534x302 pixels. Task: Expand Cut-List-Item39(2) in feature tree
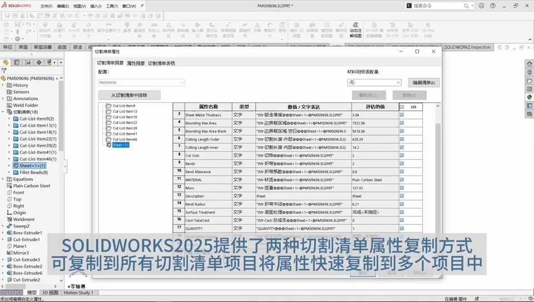click(9, 145)
